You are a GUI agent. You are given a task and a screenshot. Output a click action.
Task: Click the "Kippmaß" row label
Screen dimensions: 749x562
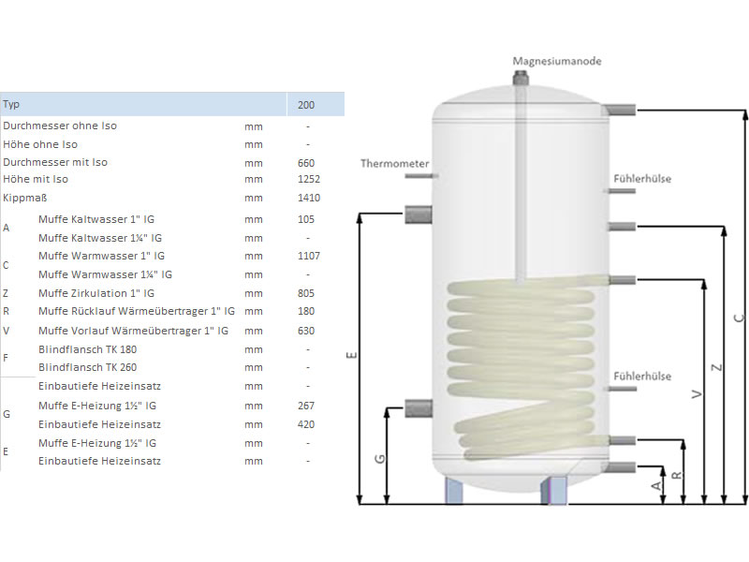coord(25,198)
